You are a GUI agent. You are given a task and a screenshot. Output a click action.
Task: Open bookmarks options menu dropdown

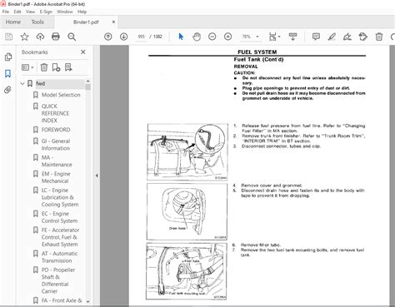click(x=27, y=67)
